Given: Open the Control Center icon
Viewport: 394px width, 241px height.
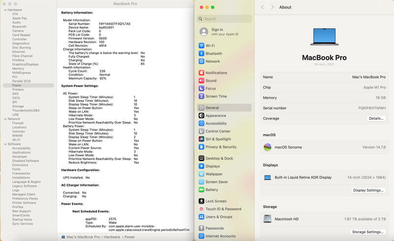Looking at the screenshot, I should point(201,131).
